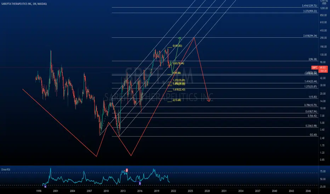The width and height of the screenshot is (330, 194).
Task: Click the 410.00 price axis label
Action: pos(324,31)
